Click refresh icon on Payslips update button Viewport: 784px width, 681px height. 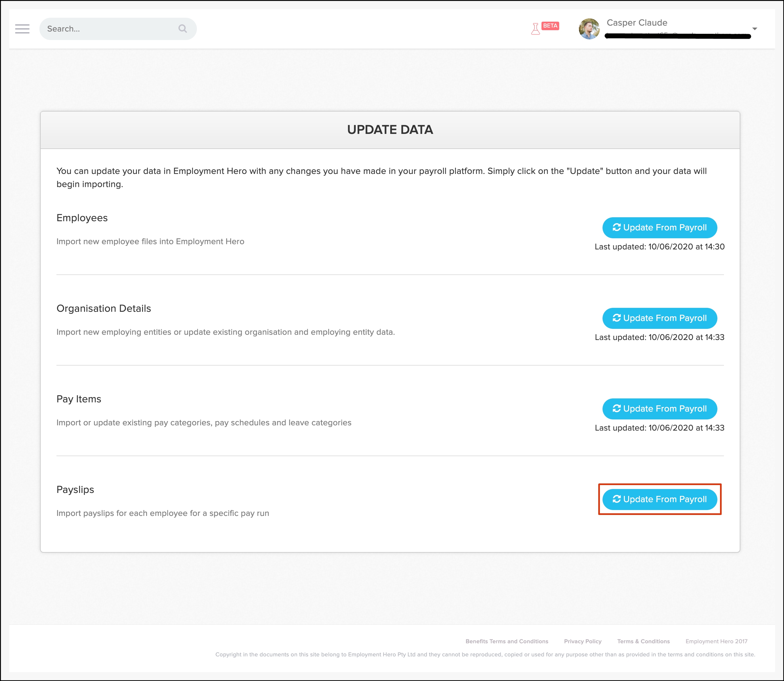click(616, 499)
